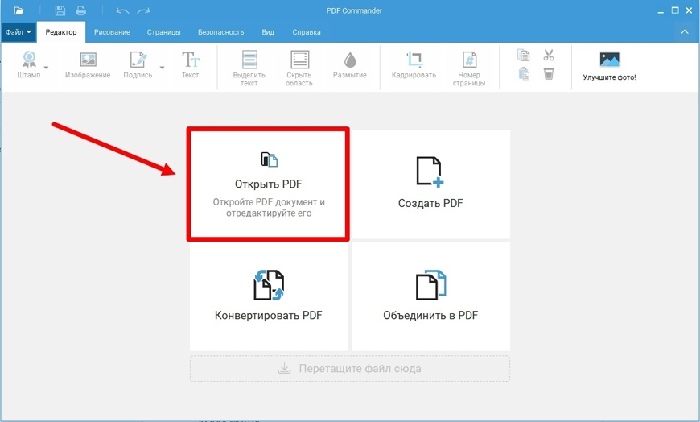Select the Кадрировать crop tool
The image size is (700, 422).
[414, 65]
